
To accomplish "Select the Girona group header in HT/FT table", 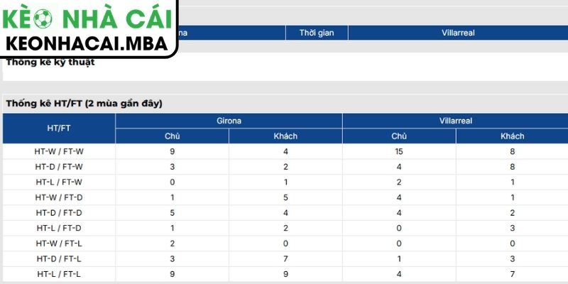I will pyautogui.click(x=229, y=121).
